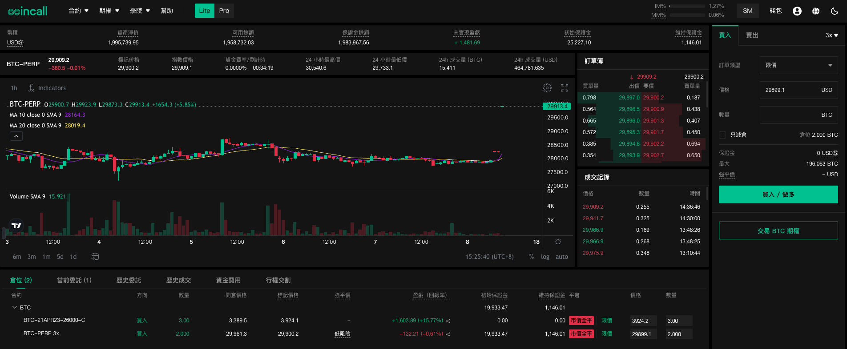Open the 期權 dropdown menu
The width and height of the screenshot is (847, 349).
[109, 11]
